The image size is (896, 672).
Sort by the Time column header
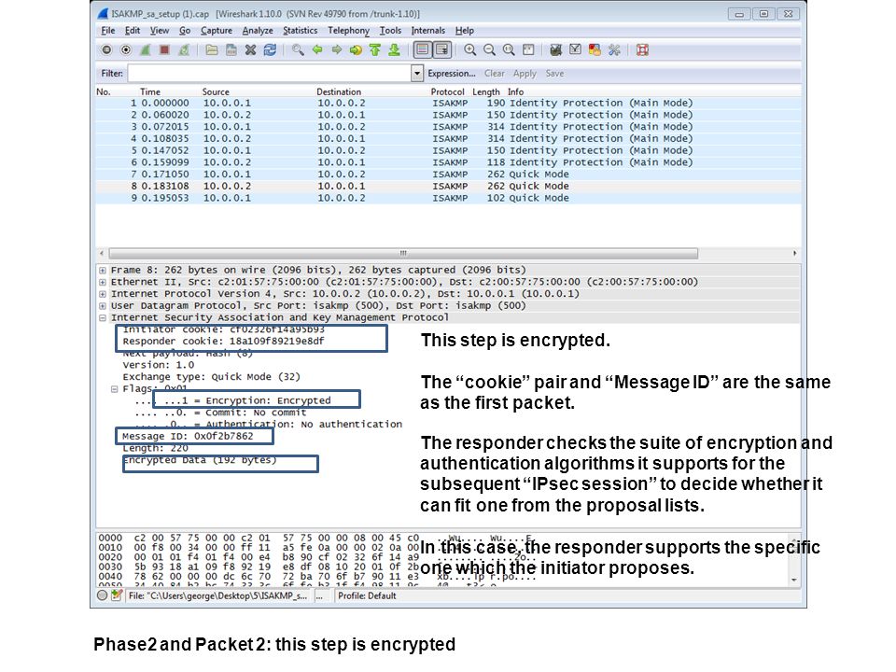[x=150, y=91]
